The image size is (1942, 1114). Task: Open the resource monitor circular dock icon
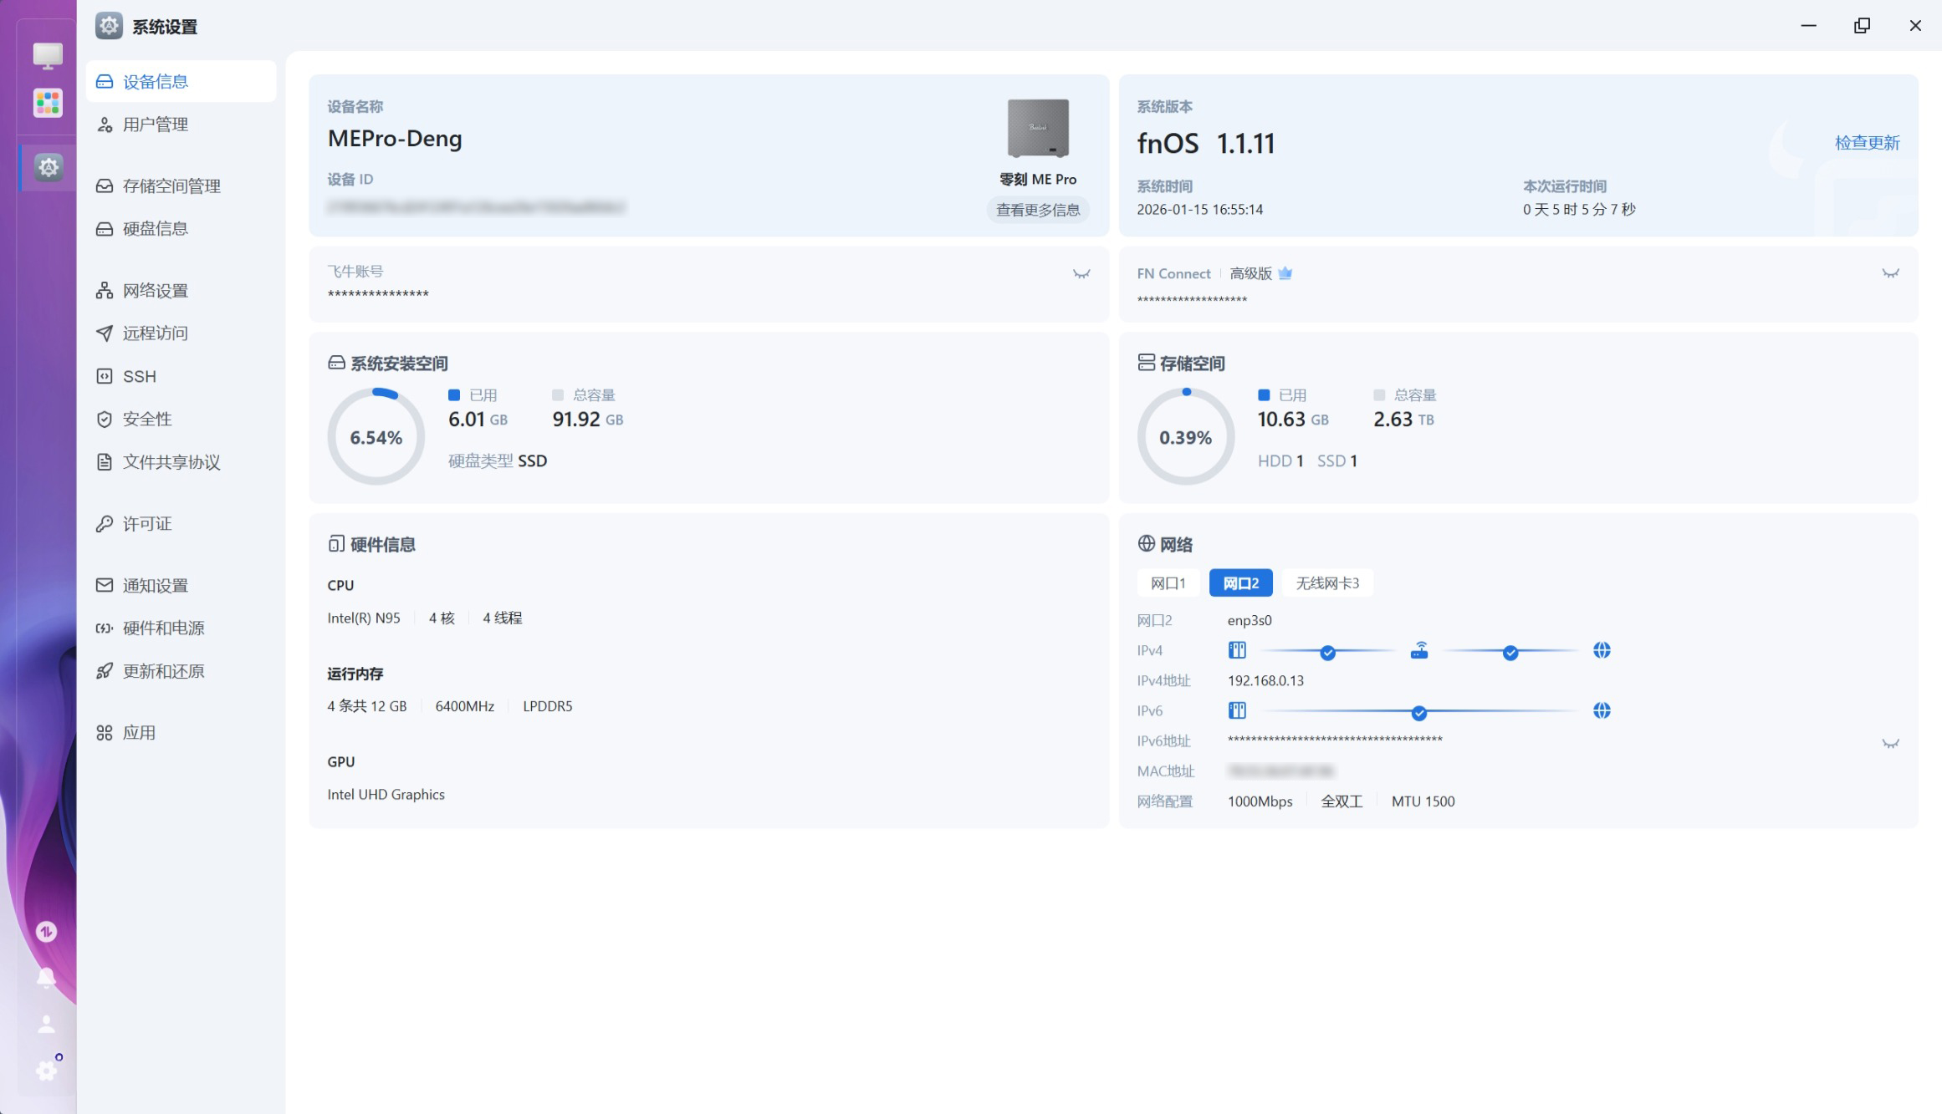pyautogui.click(x=47, y=931)
